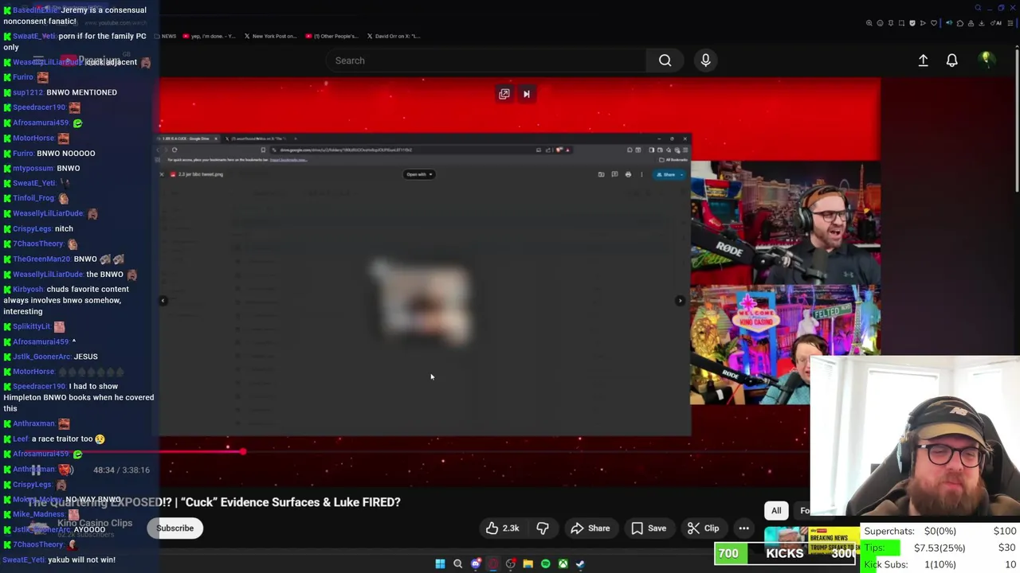Click the YouTube search magnifier button

click(665, 60)
